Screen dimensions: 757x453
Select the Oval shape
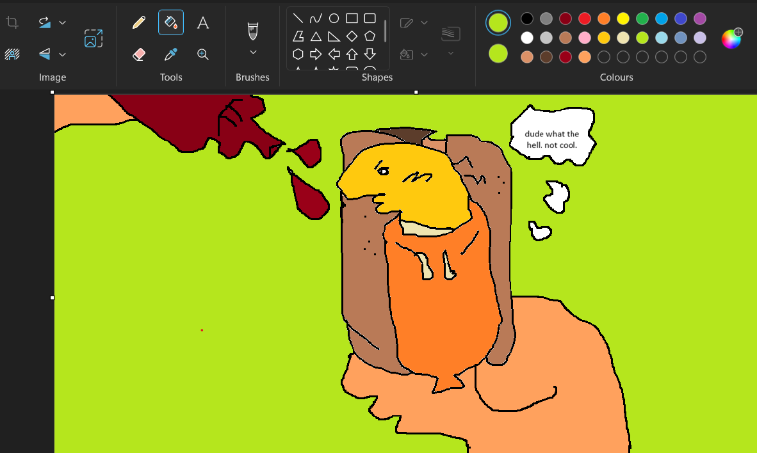pyautogui.click(x=334, y=19)
